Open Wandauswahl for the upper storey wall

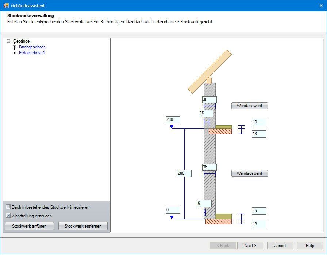tap(249, 106)
